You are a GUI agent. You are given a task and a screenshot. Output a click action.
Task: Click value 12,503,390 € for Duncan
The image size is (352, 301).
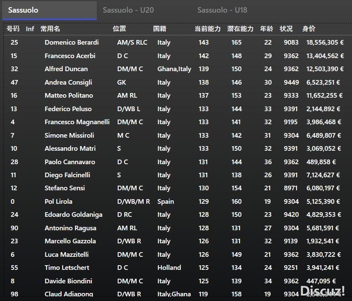[325, 69]
